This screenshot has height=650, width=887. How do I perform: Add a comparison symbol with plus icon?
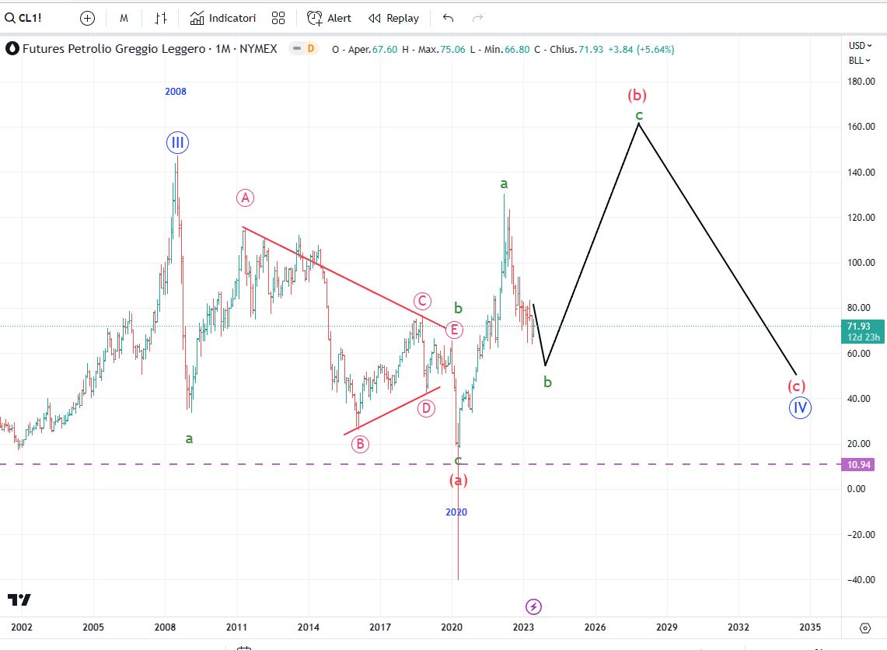click(x=87, y=18)
